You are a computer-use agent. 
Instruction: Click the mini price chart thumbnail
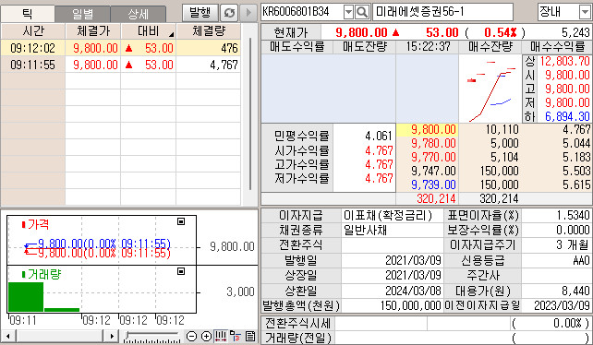(x=490, y=89)
